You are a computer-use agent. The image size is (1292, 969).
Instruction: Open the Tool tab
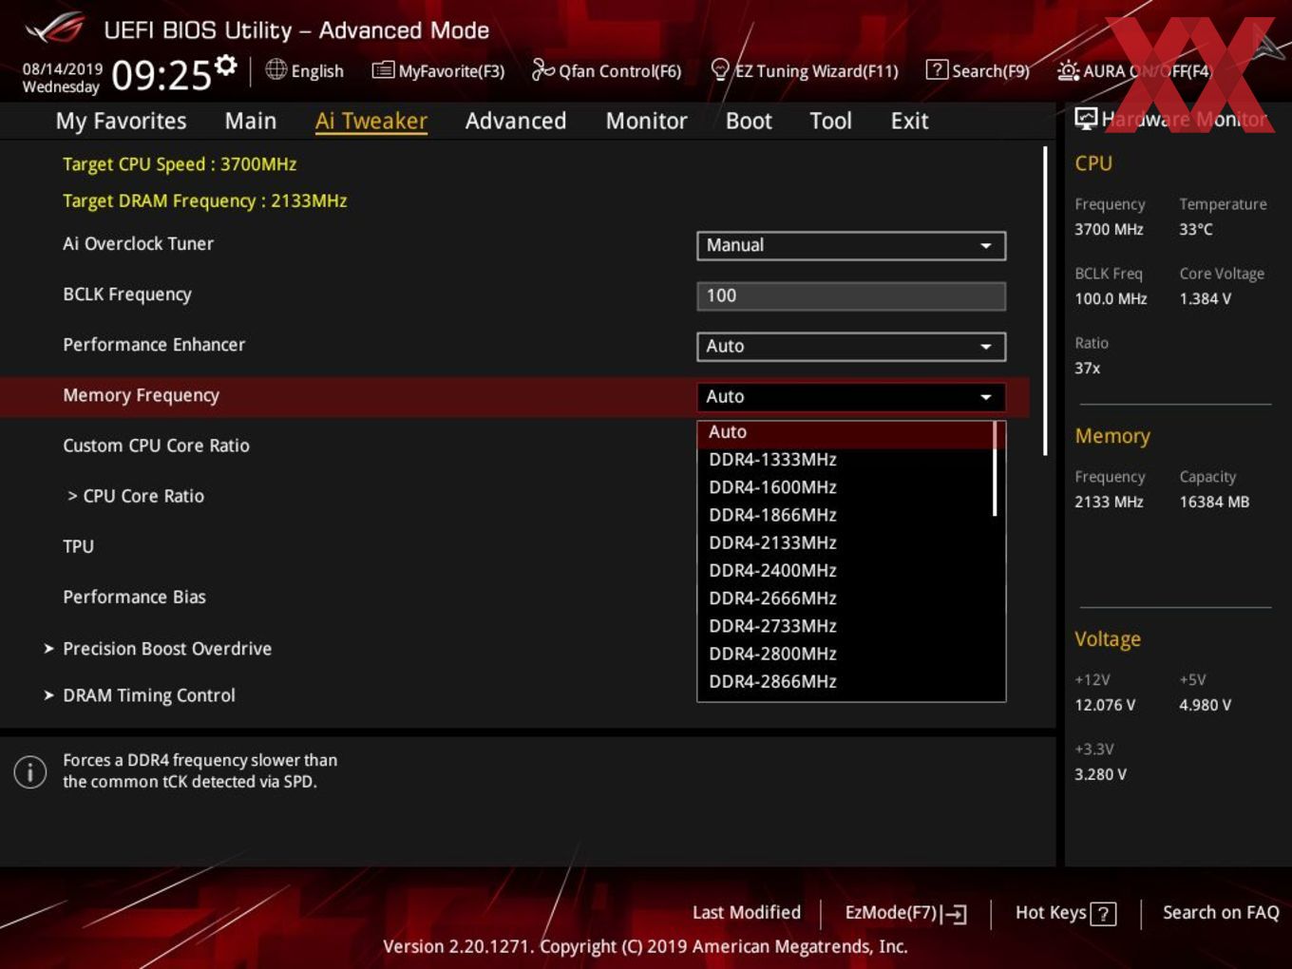[830, 121]
